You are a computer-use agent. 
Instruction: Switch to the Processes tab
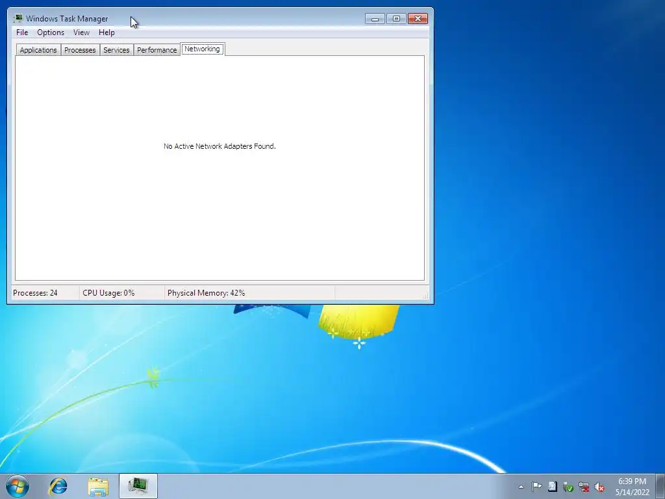coord(80,49)
